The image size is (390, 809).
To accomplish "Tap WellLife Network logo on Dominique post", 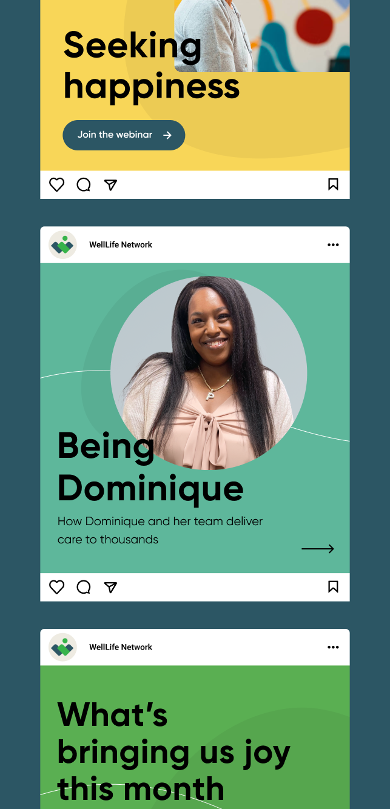I will (x=62, y=245).
